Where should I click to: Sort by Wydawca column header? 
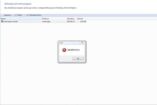[54, 19]
